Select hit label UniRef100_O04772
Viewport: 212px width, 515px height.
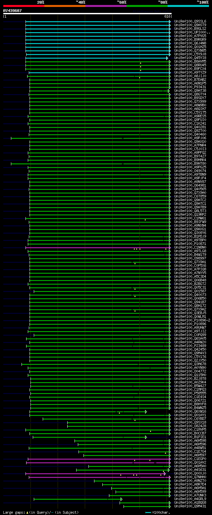190,372
